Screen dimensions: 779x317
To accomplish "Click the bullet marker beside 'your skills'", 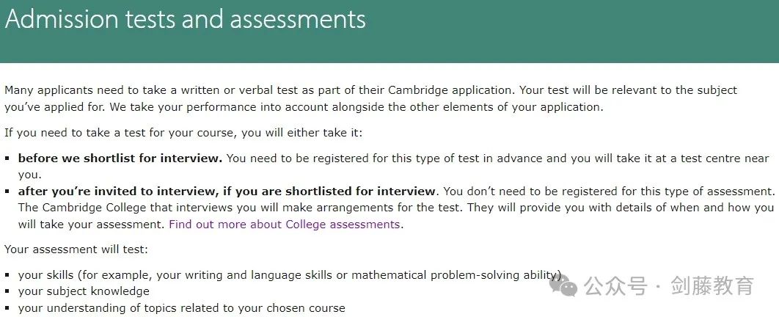I will (7, 274).
